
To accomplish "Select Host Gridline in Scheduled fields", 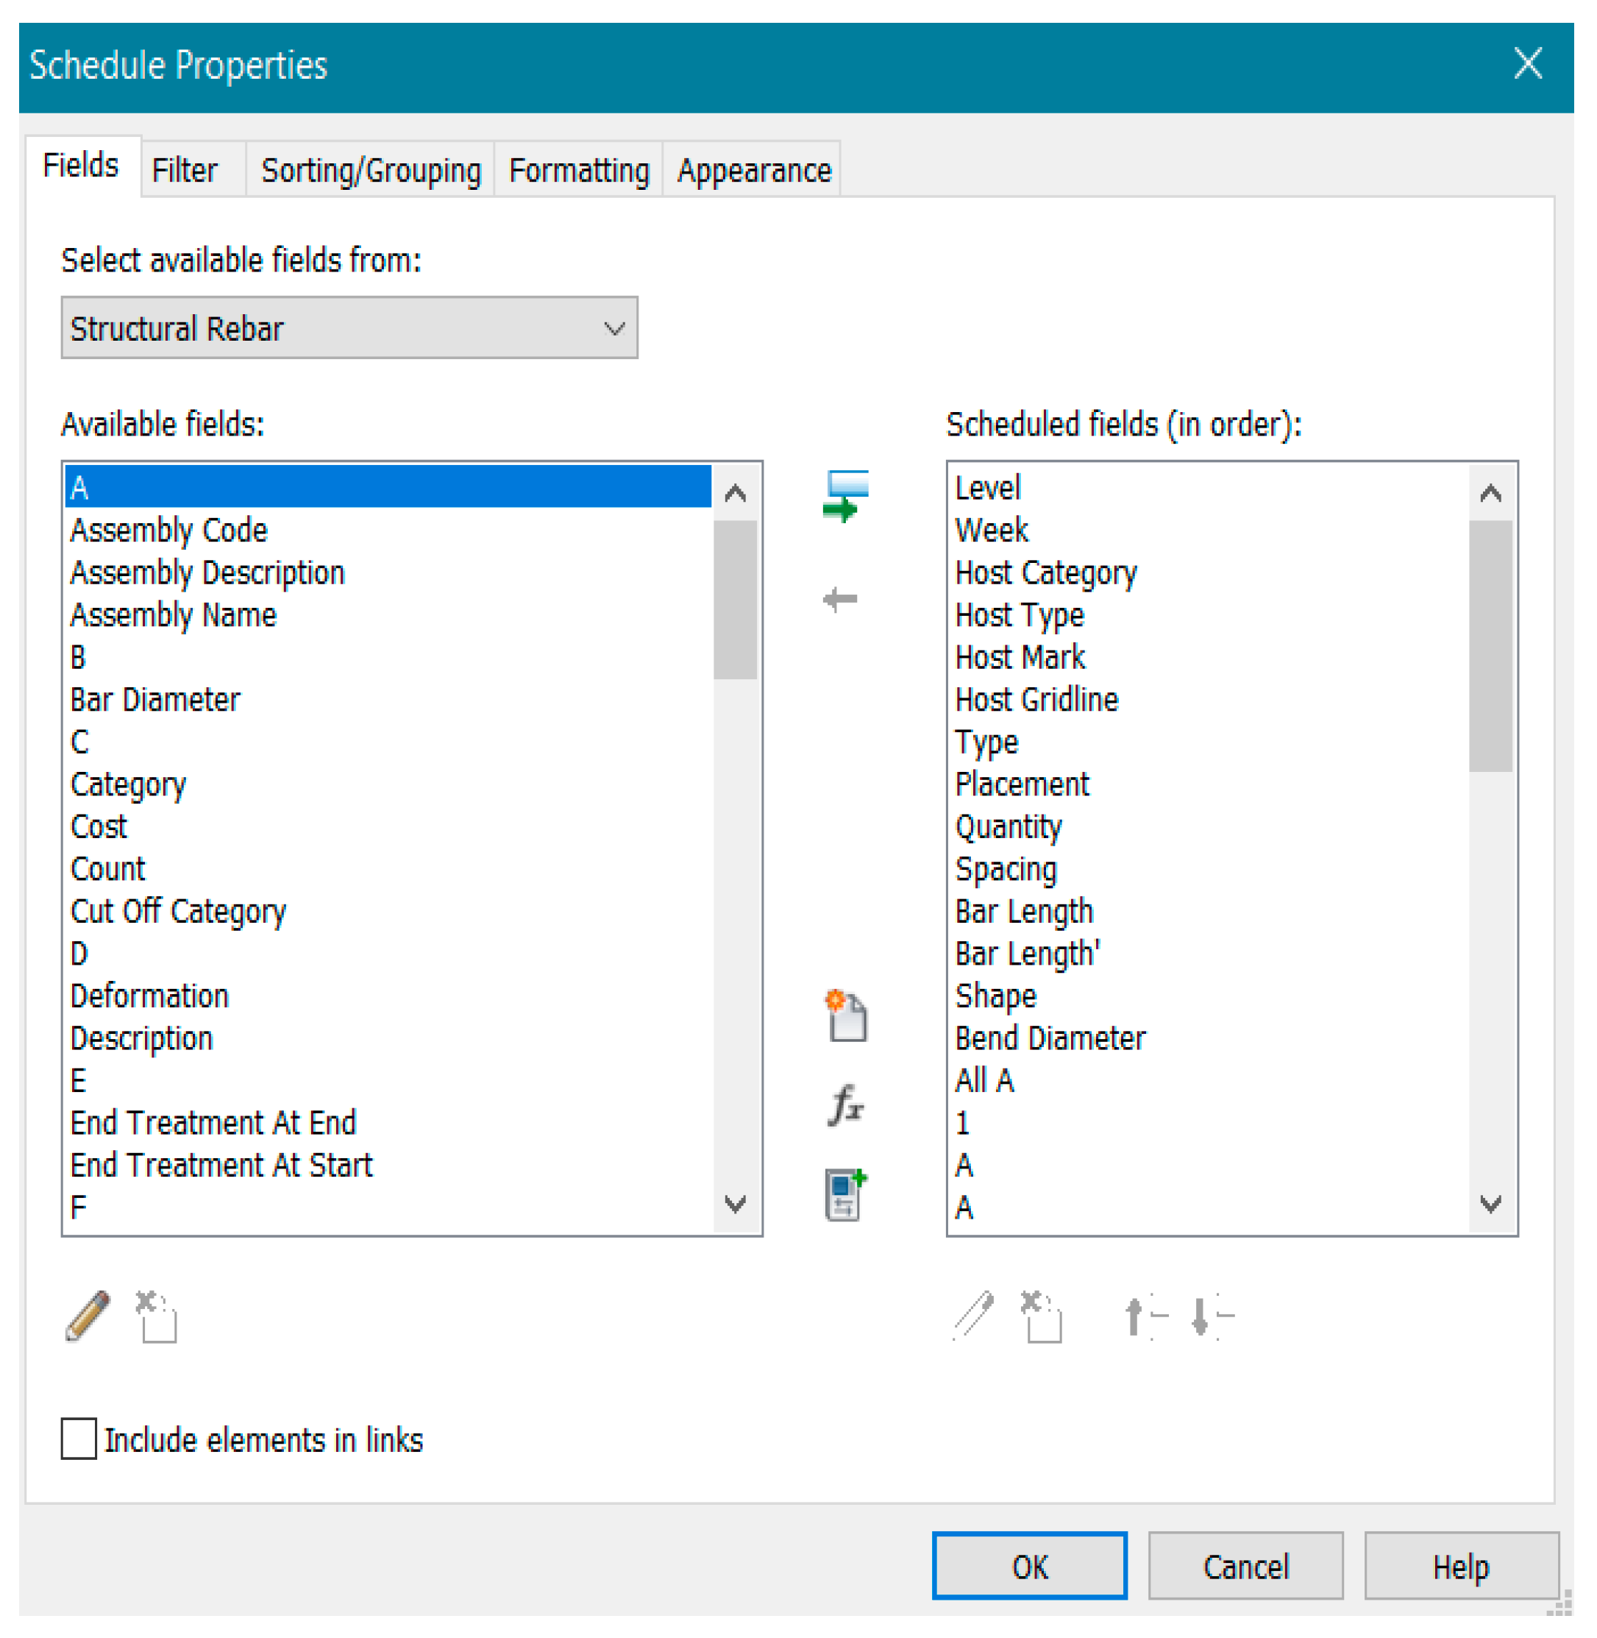I will [1036, 700].
